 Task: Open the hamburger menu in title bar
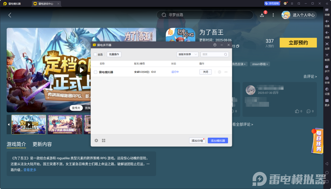(x=292, y=3)
